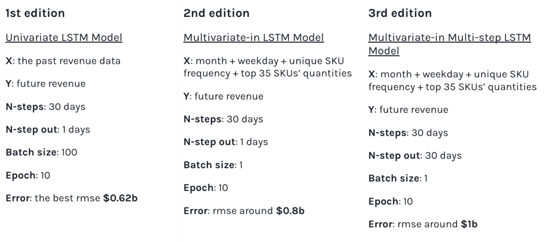This screenshot has width=547, height=242.
Task: Click 3rd edition 'Epoch: 10' line
Action: [x=390, y=201]
